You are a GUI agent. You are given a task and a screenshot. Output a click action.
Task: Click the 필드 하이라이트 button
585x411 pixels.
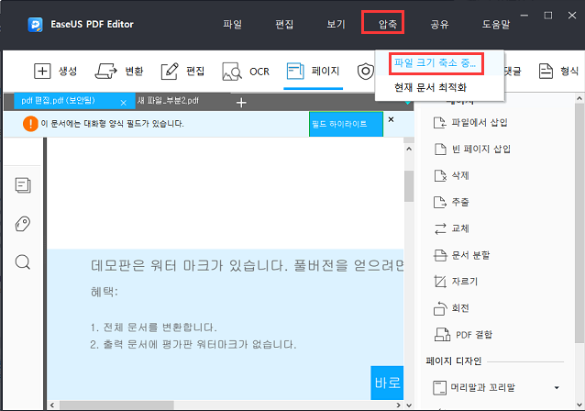[346, 124]
